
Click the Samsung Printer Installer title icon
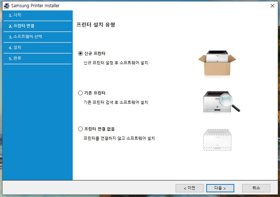click(6, 6)
